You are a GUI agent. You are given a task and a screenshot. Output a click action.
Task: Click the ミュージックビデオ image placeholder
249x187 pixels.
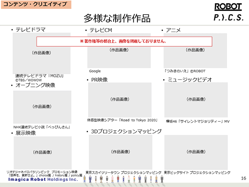[x=196, y=100]
